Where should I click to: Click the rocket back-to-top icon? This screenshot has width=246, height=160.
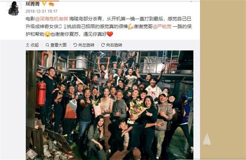(x=207, y=139)
